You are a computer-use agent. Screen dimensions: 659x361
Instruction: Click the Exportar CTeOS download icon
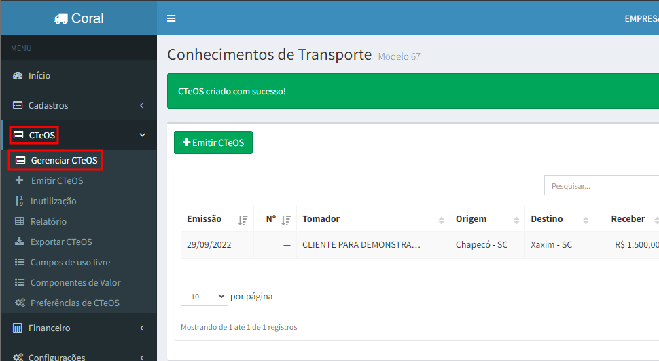[x=19, y=242]
